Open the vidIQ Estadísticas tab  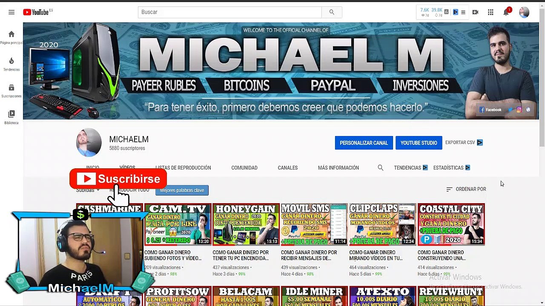(x=451, y=168)
